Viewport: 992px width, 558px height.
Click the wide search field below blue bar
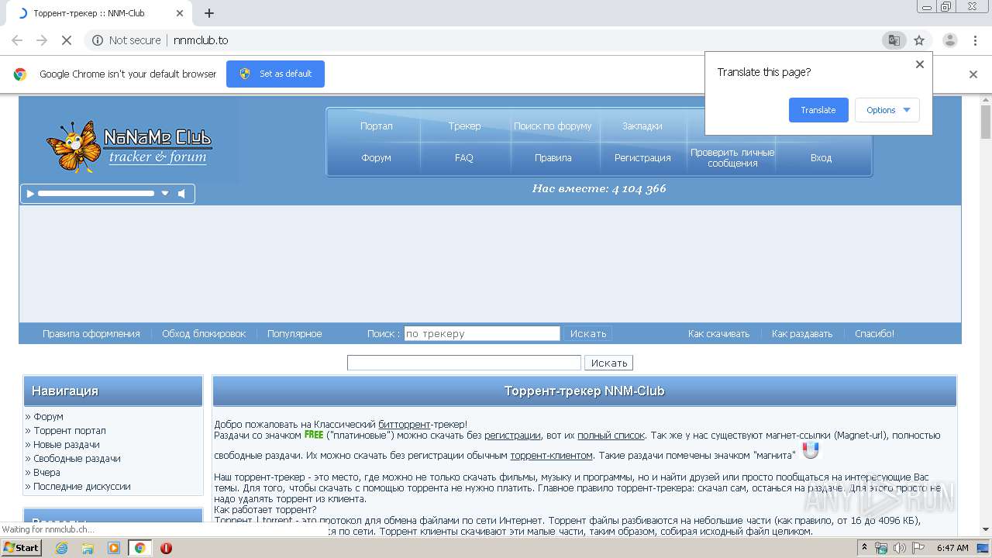464,363
